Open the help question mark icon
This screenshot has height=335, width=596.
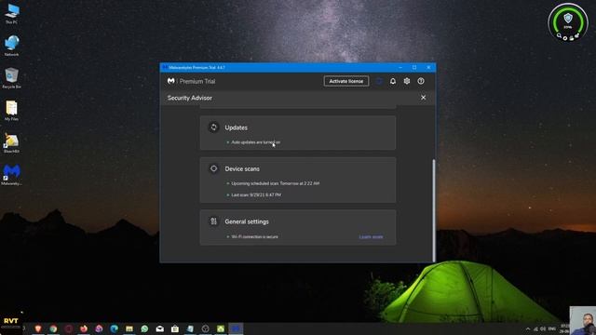(x=421, y=81)
